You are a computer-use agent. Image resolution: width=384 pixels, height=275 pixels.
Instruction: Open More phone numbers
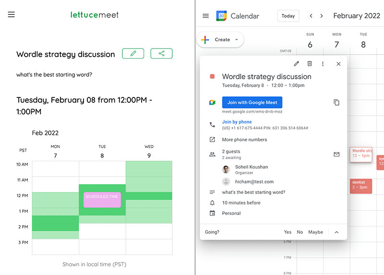point(244,140)
